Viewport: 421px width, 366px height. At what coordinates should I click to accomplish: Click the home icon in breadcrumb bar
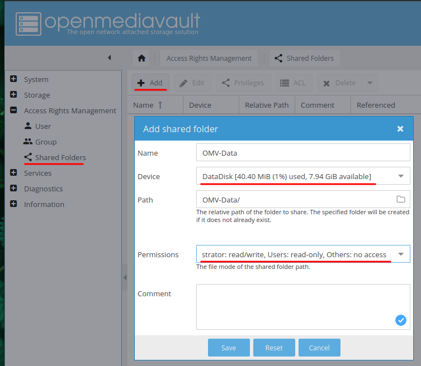tap(141, 58)
